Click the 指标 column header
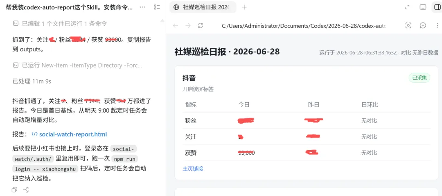 [191, 105]
